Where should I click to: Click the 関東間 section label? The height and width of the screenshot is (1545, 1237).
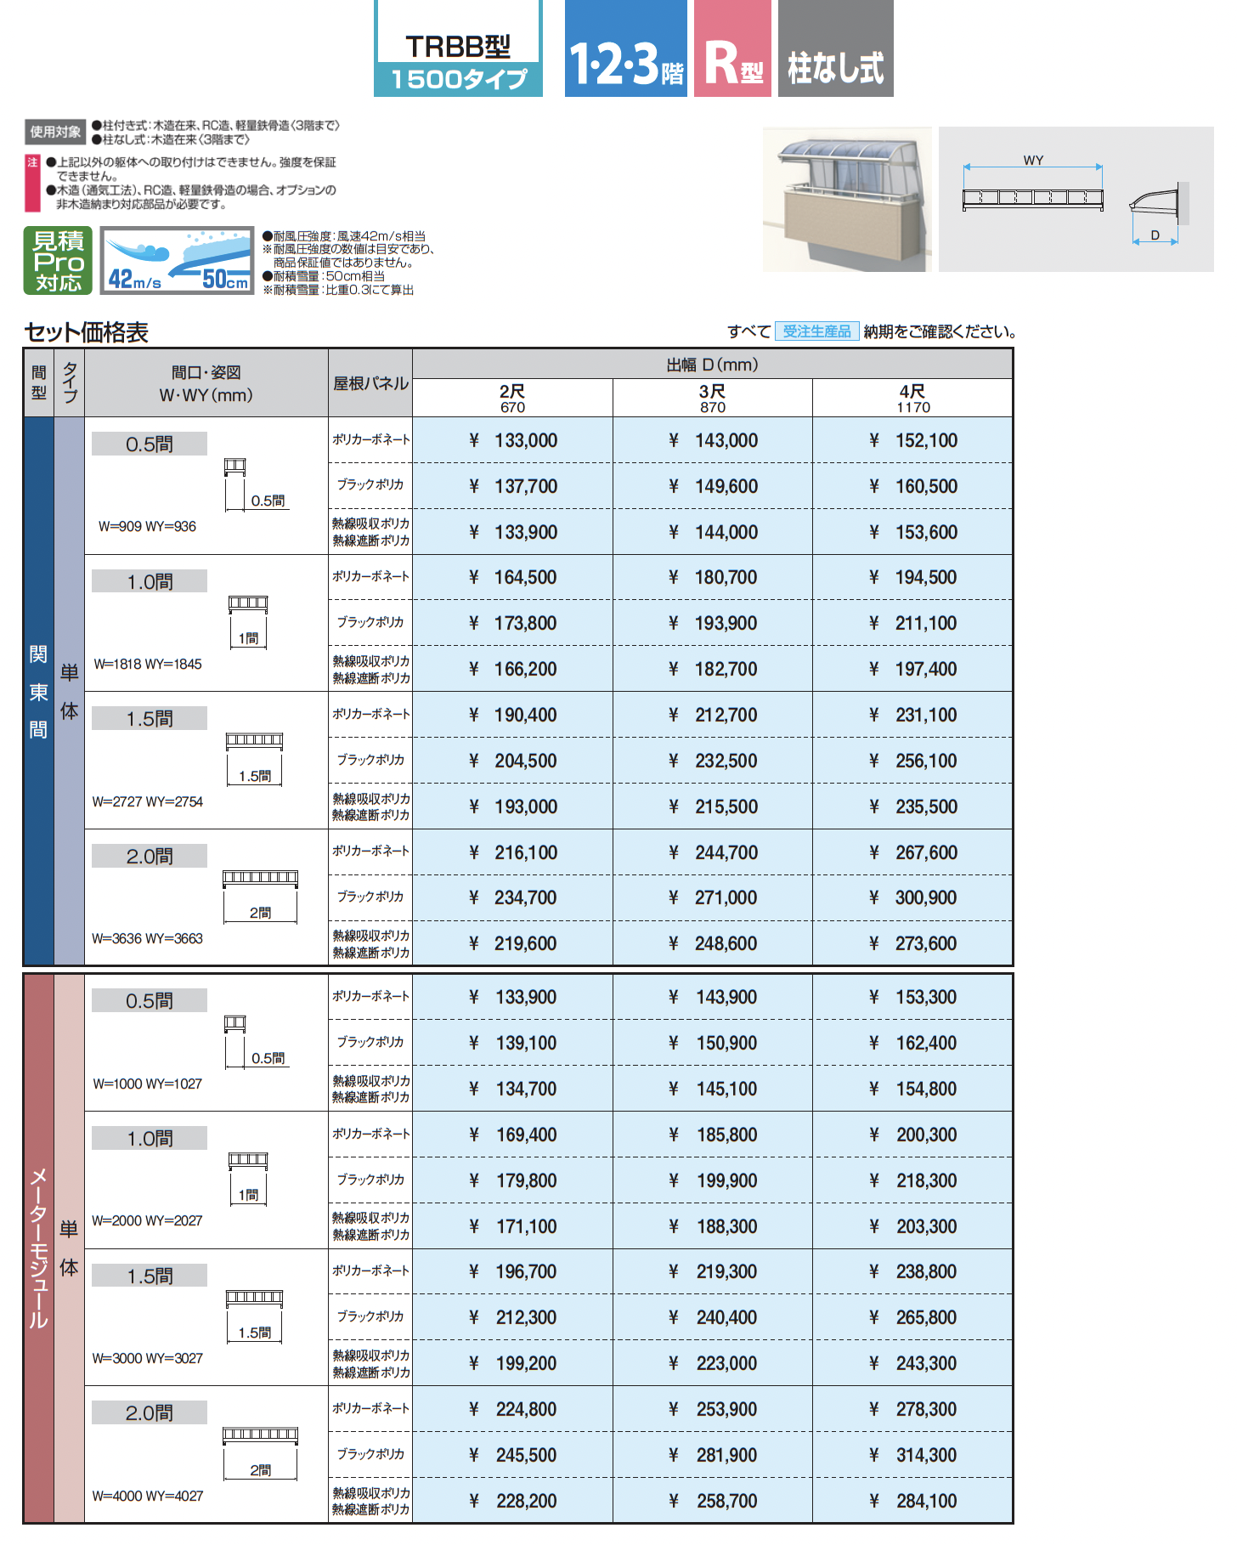pos(39,691)
